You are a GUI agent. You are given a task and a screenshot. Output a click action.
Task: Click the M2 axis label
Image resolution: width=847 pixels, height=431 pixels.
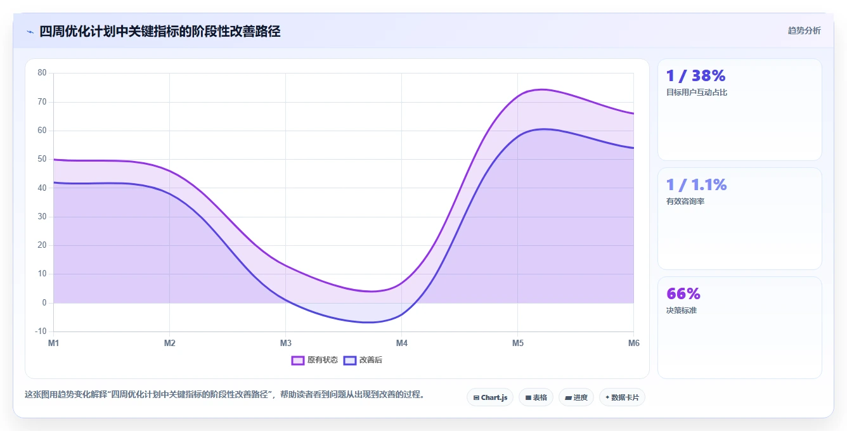click(x=170, y=343)
